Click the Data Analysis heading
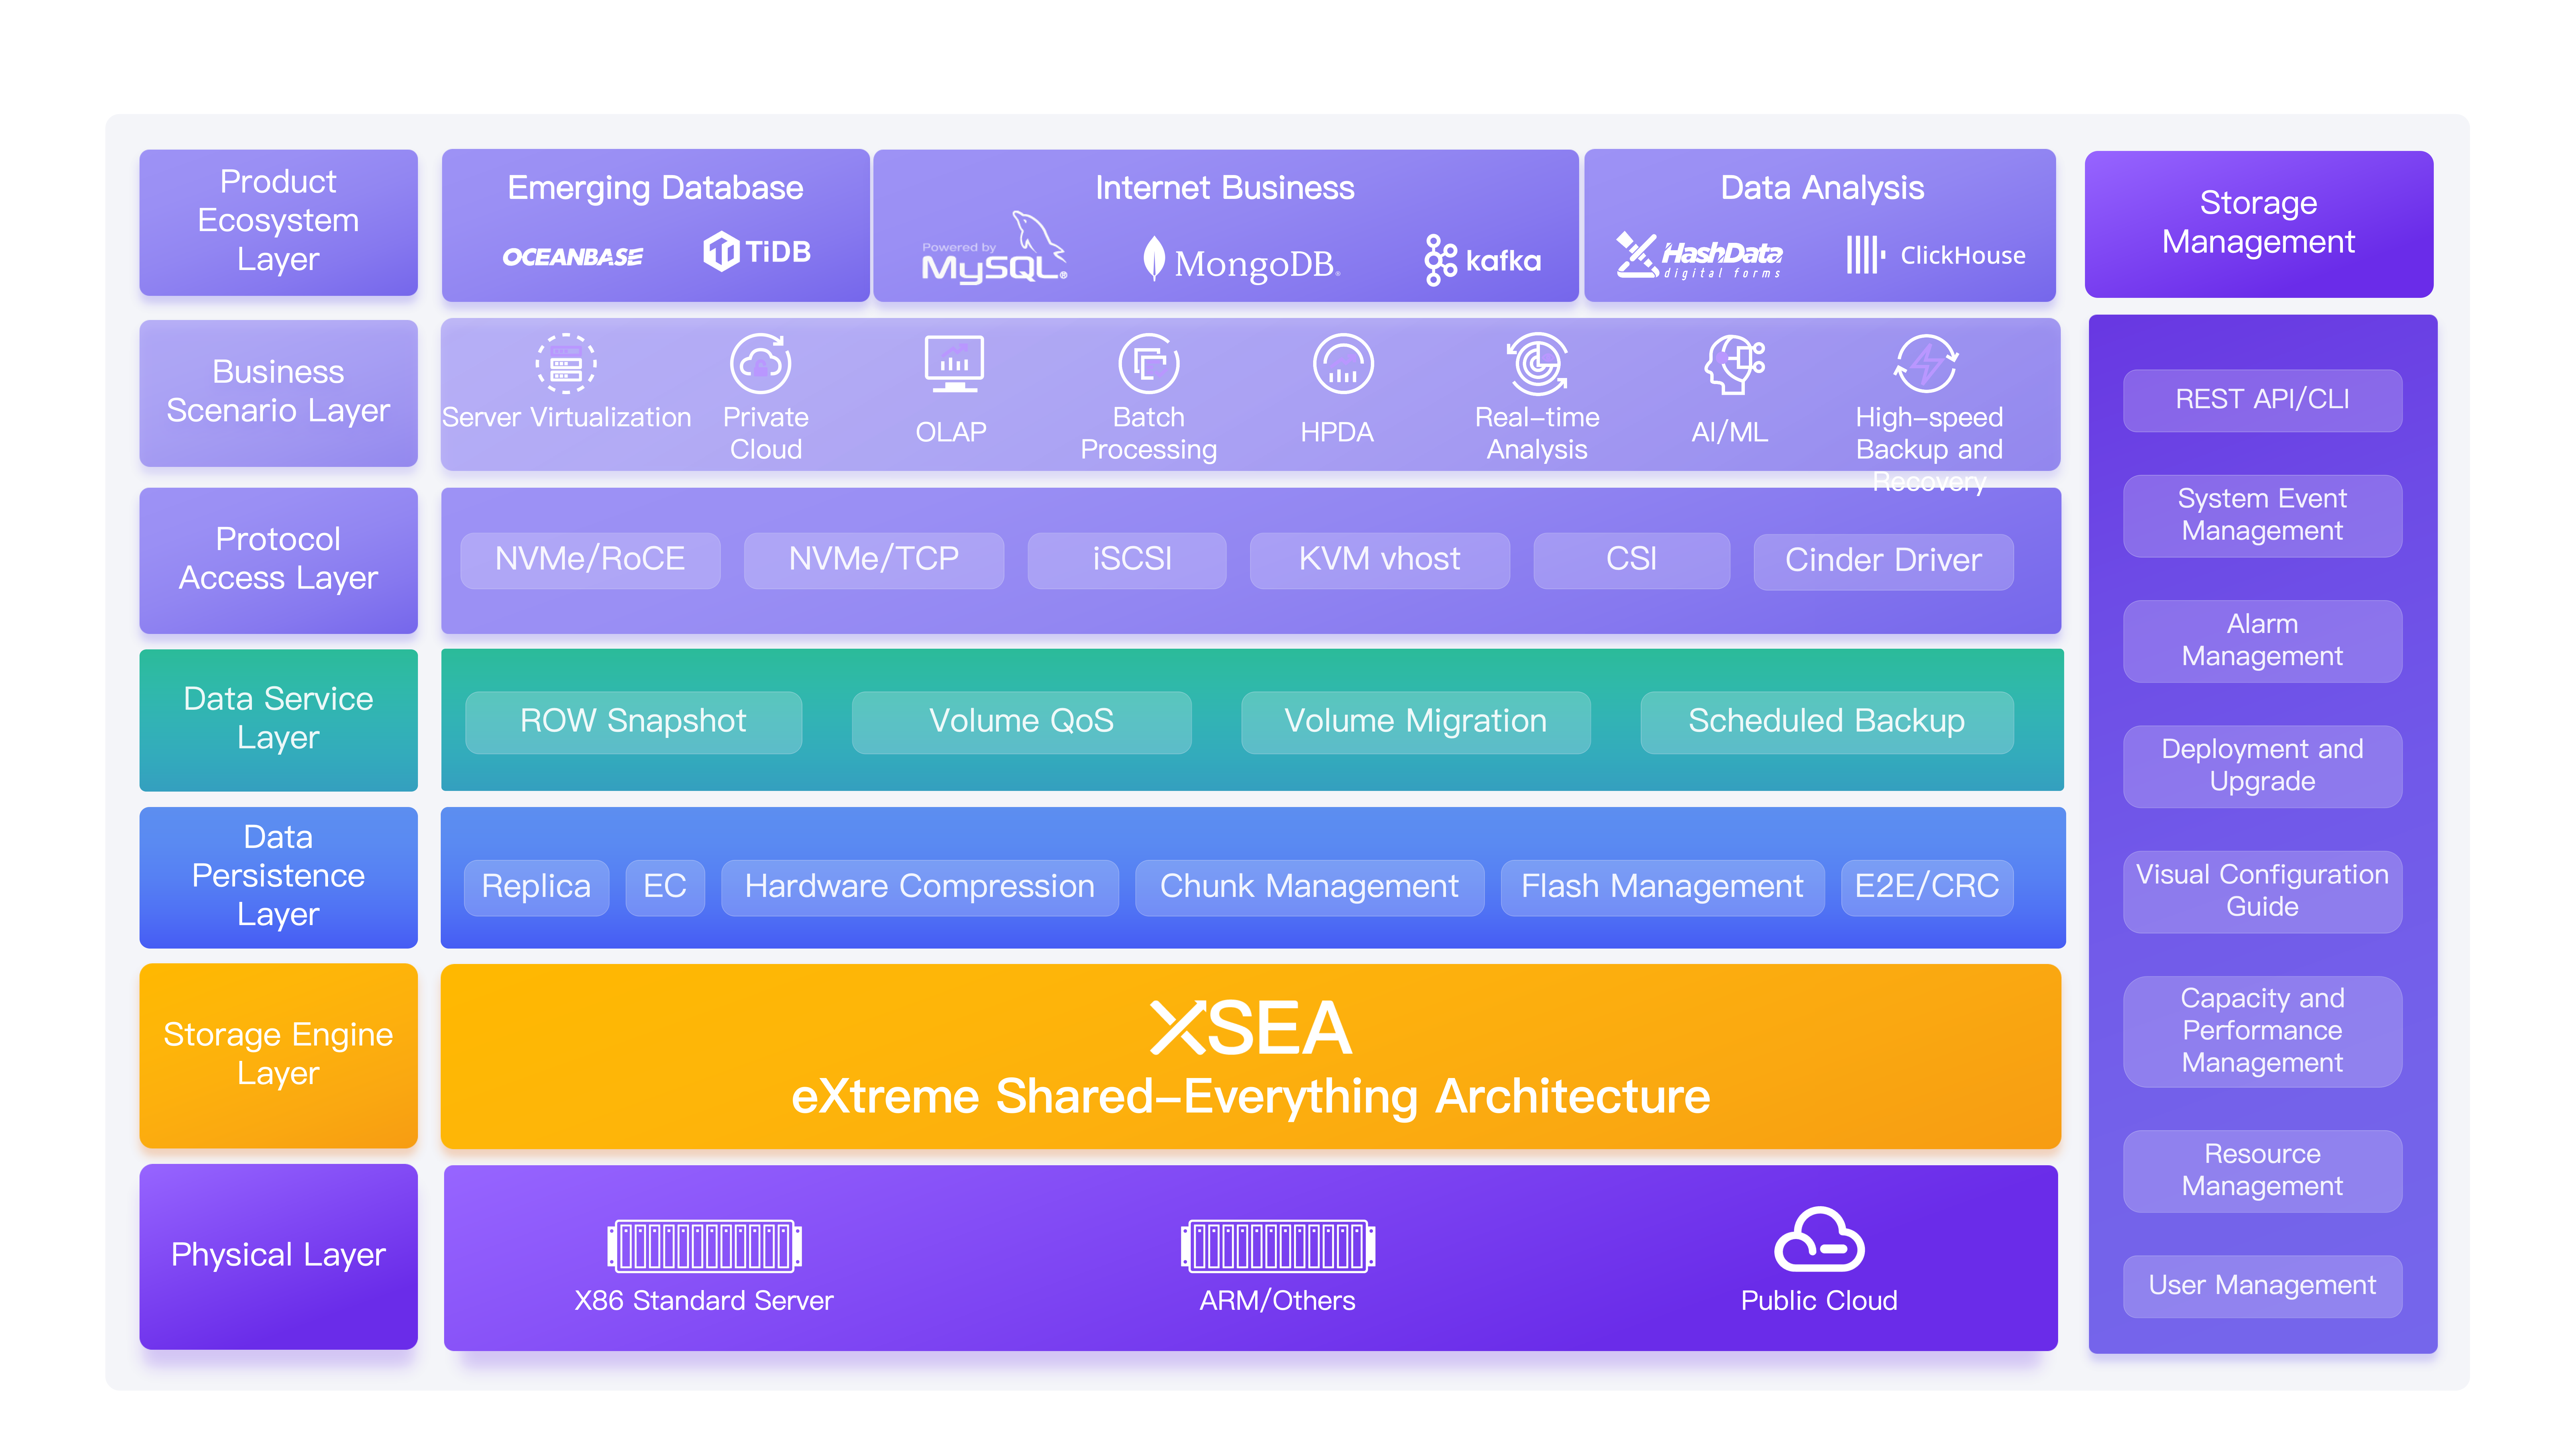The height and width of the screenshot is (1449, 2576). 1822,188
